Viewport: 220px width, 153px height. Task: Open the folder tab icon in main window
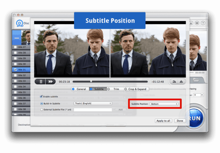pyautogui.click(x=196, y=80)
